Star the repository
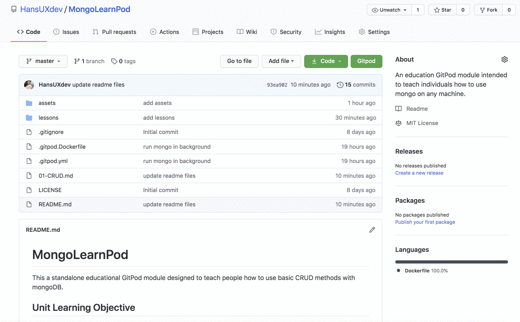The width and height of the screenshot is (520, 322). tap(443, 10)
